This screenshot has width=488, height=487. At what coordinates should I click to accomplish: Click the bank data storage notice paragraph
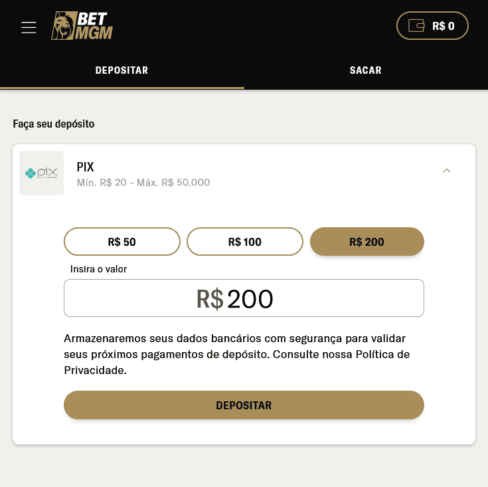[237, 354]
